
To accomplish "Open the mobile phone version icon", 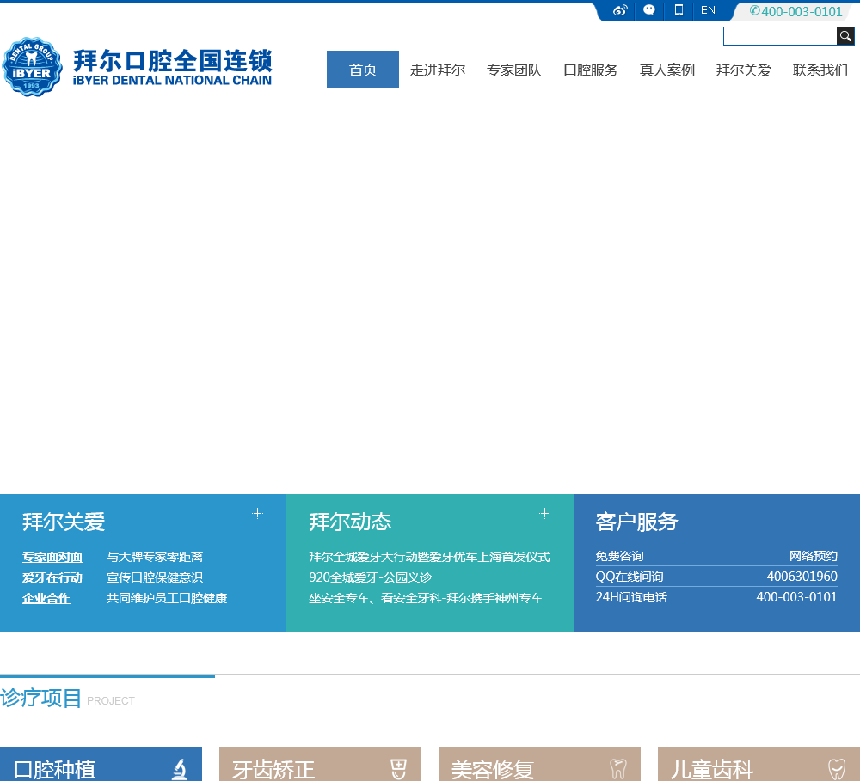I will pos(679,10).
